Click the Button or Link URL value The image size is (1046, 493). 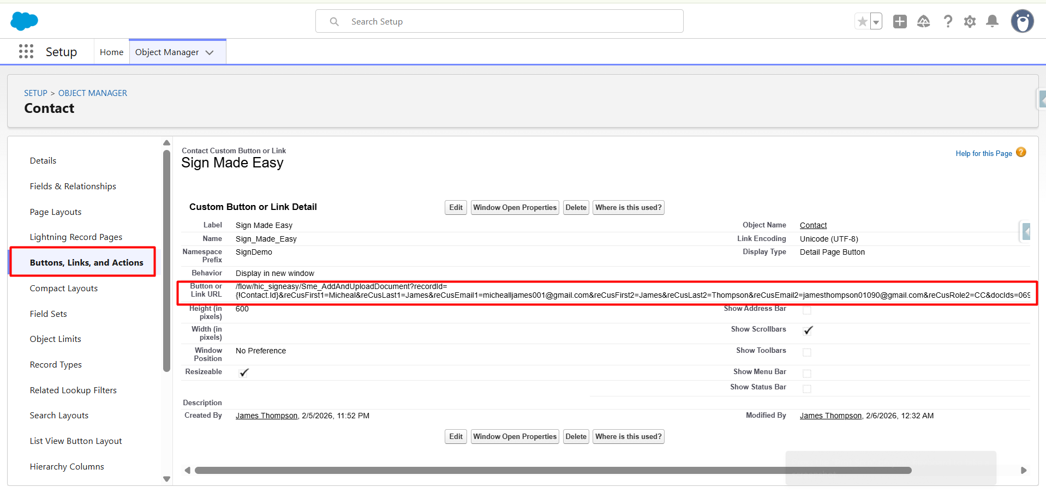(x=633, y=291)
